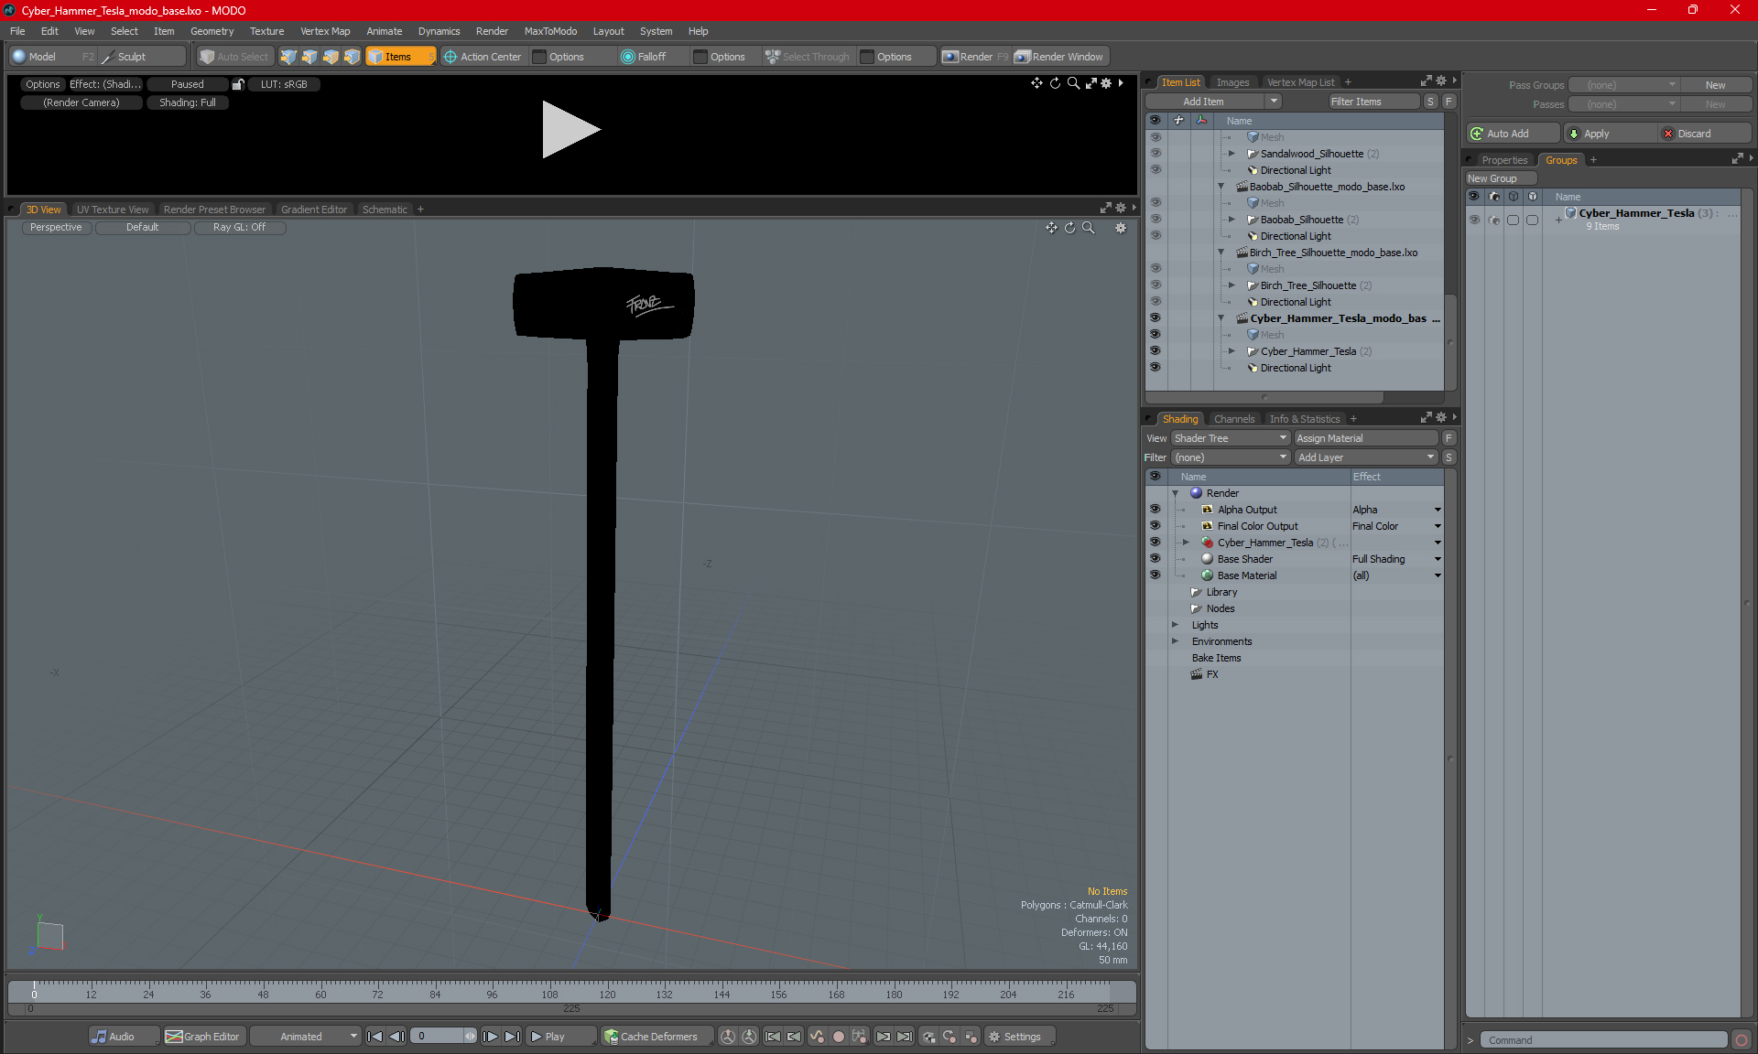
Task: Click the Command input field
Action: (1602, 1040)
